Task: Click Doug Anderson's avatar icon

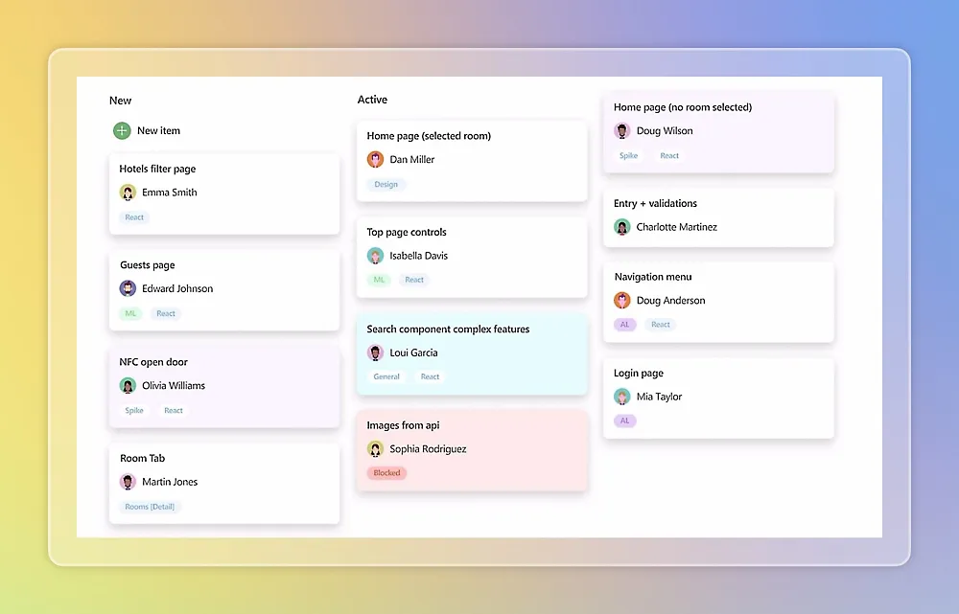Action: coord(622,300)
